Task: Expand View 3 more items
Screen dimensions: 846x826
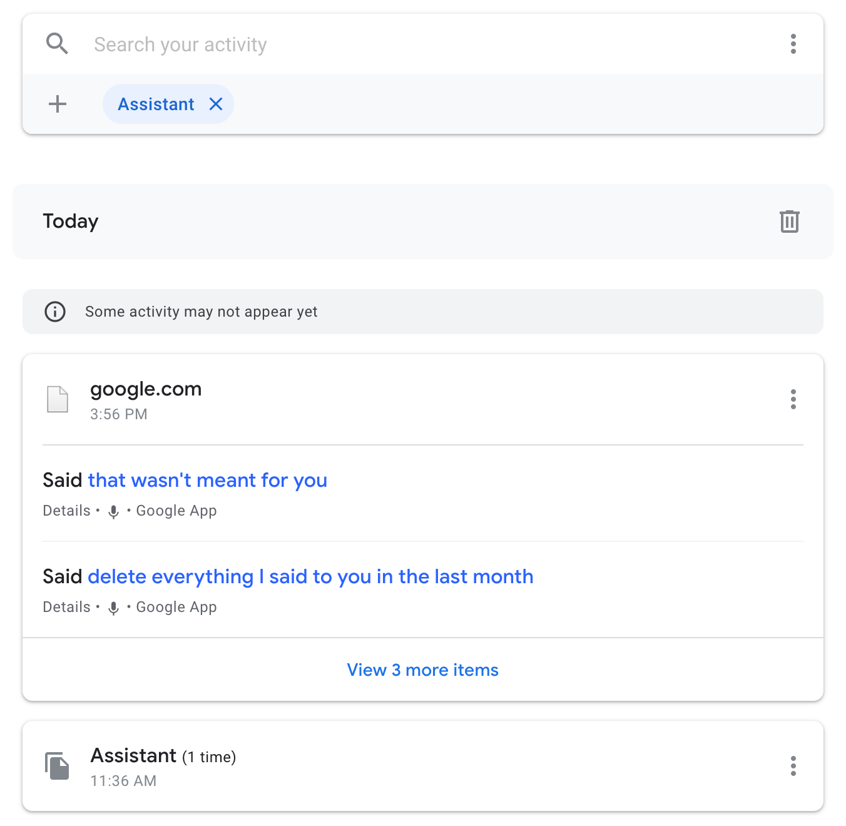Action: click(422, 670)
